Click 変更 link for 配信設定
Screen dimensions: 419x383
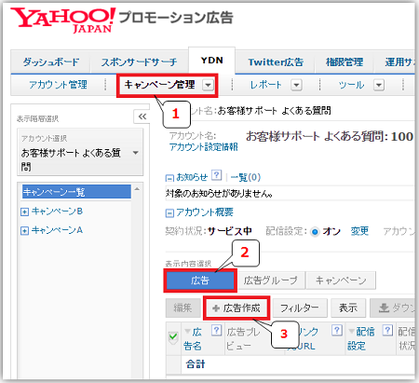(359, 231)
